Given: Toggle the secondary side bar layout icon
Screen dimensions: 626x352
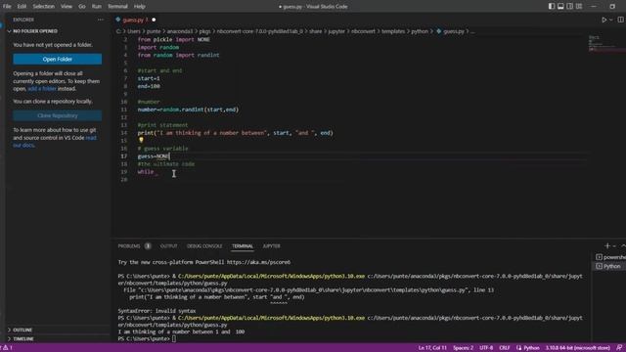Looking at the screenshot, I should click(x=569, y=7).
